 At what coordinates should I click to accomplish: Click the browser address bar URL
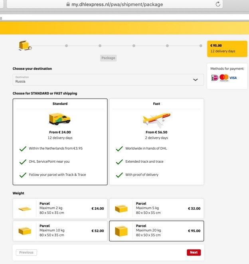117,4
